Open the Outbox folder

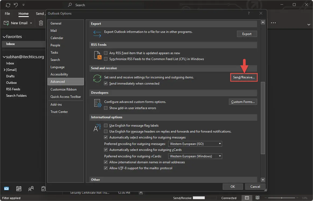coord(11,83)
